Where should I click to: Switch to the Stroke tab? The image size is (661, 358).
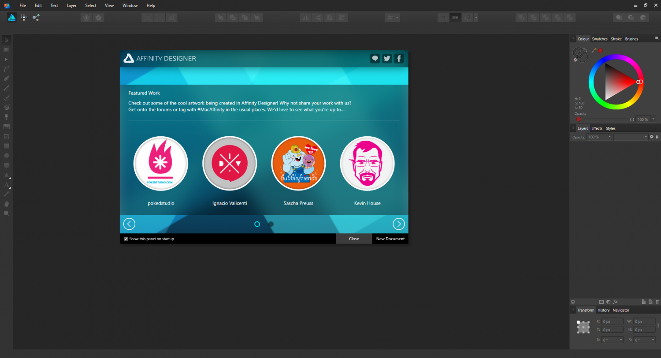tap(616, 39)
